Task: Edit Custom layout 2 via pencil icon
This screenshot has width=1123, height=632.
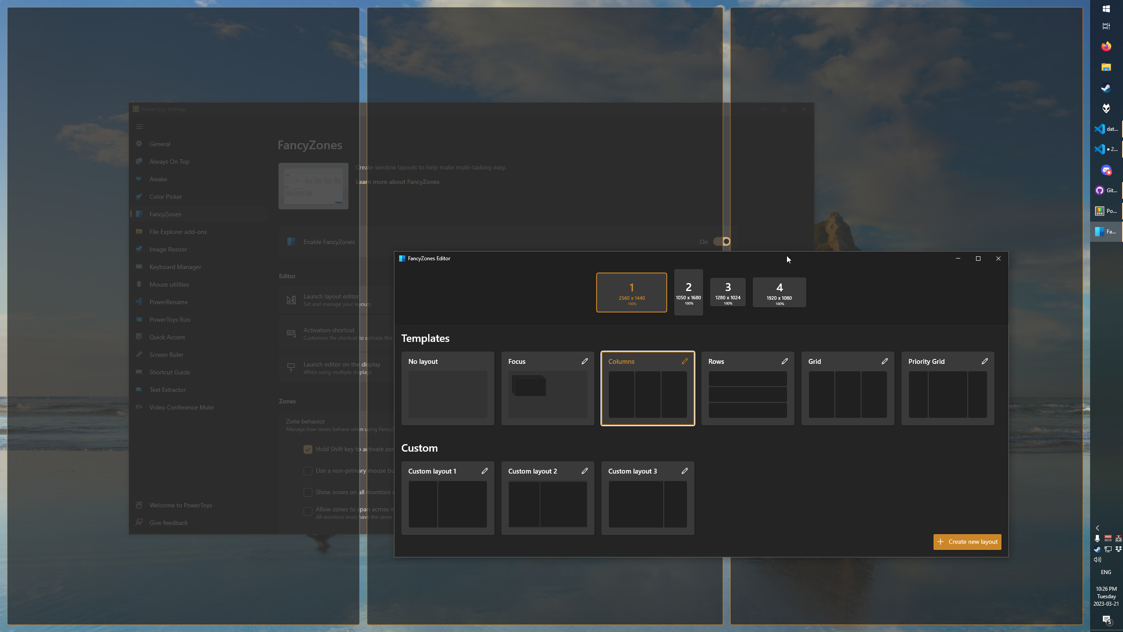Action: point(585,471)
